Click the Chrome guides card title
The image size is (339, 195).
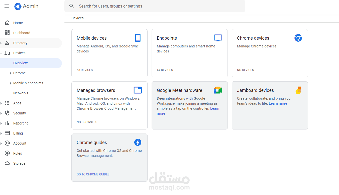(92, 143)
